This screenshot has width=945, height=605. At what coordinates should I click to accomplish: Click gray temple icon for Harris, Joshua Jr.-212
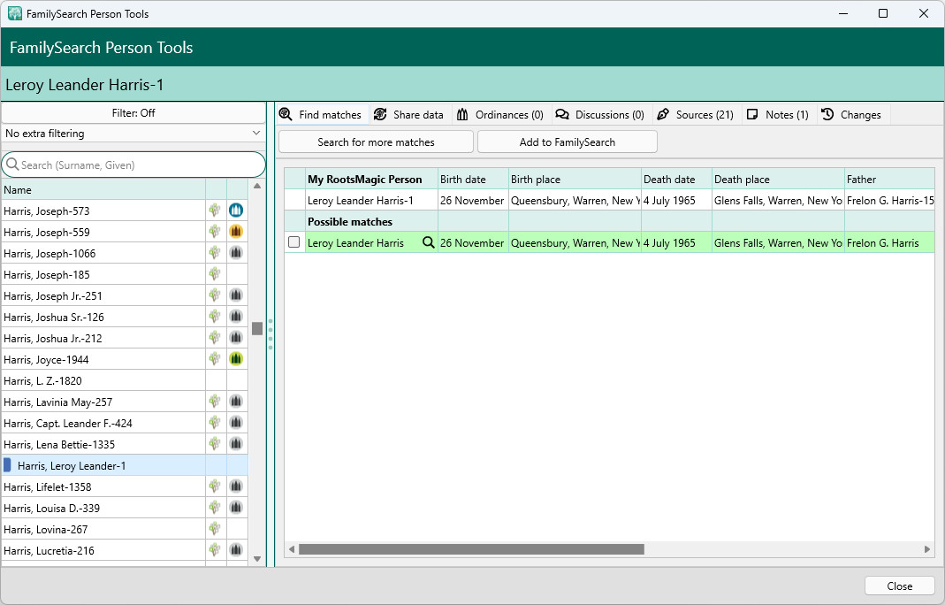point(236,338)
